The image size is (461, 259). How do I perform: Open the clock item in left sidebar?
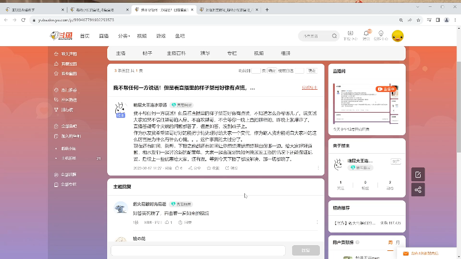coord(65,90)
